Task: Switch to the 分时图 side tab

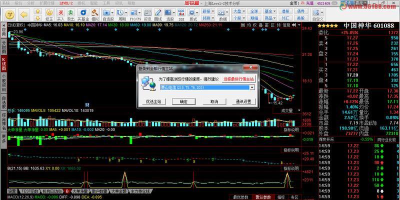Action: pos(3,47)
